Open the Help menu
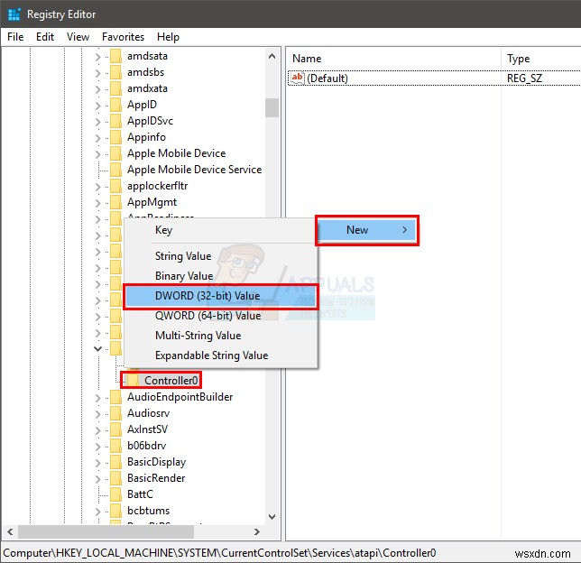Viewport: 581px width, 563px height. pos(168,37)
